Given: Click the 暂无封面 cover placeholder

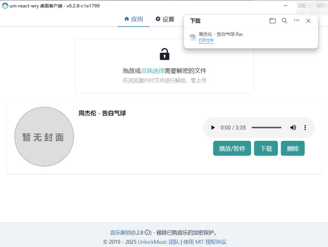Looking at the screenshot, I should tap(44, 137).
